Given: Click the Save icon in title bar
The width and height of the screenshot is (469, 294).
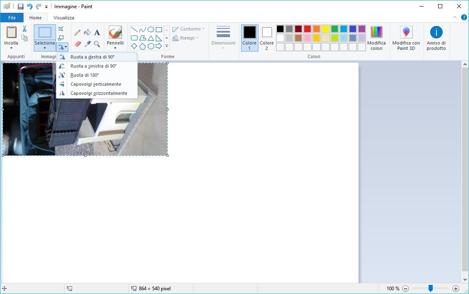Looking at the screenshot, I should (x=21, y=7).
